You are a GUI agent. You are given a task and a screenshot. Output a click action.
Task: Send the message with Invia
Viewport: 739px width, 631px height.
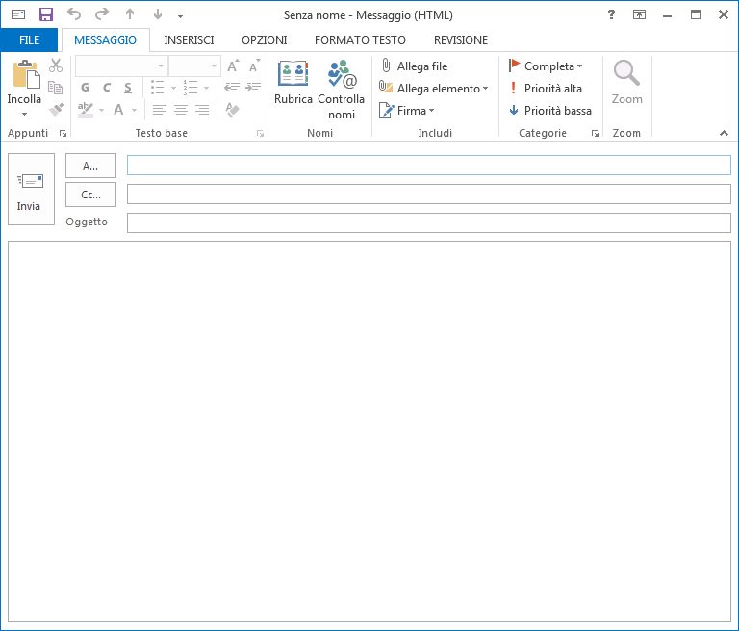pos(31,190)
